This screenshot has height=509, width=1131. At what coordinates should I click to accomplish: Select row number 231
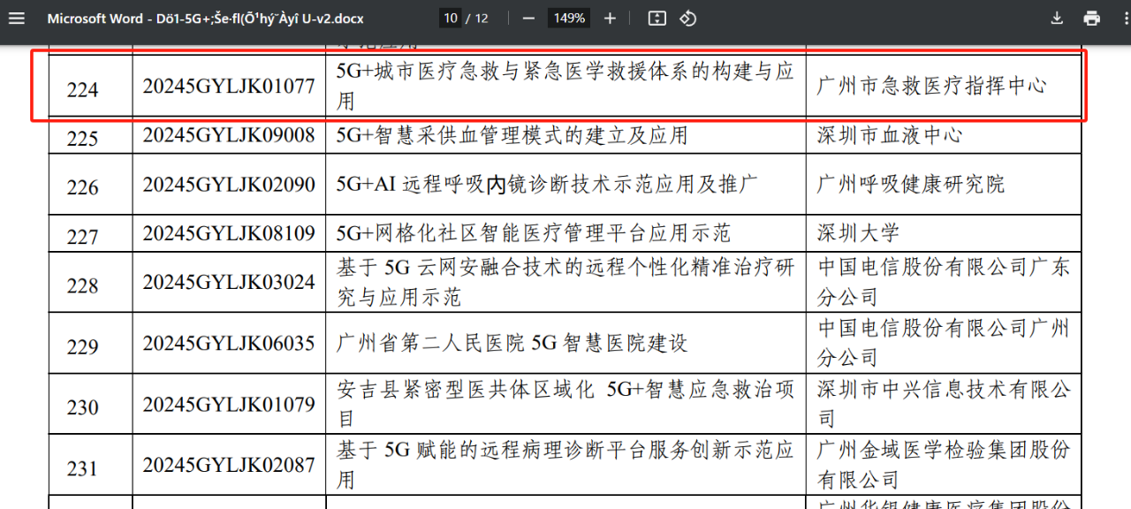pos(82,467)
